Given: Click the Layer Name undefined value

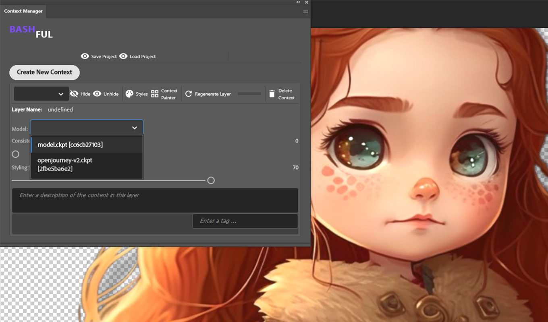Looking at the screenshot, I should (x=60, y=109).
